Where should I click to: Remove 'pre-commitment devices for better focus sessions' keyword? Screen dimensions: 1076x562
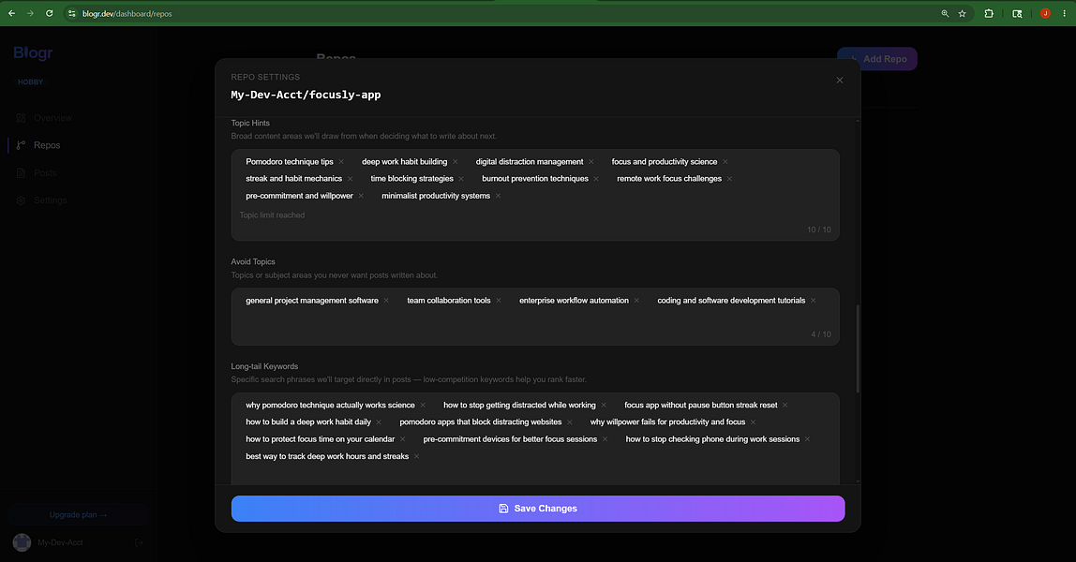pos(605,439)
